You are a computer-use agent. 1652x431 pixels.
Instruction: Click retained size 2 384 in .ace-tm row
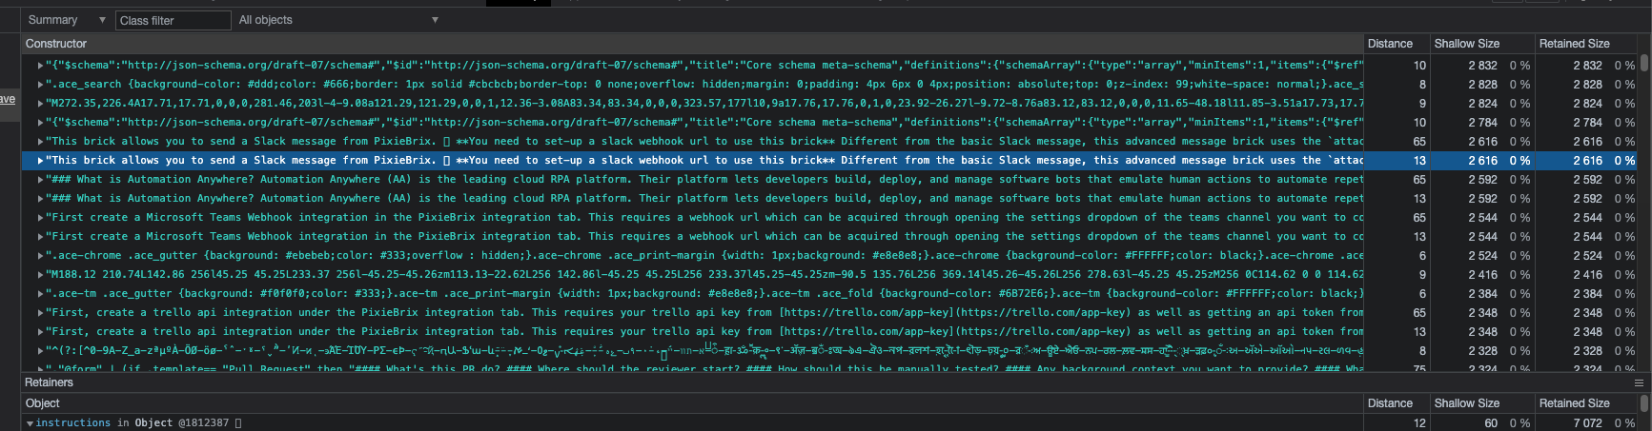coord(1587,294)
